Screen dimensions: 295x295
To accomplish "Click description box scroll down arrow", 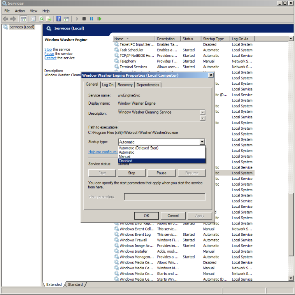I will tap(202, 118).
